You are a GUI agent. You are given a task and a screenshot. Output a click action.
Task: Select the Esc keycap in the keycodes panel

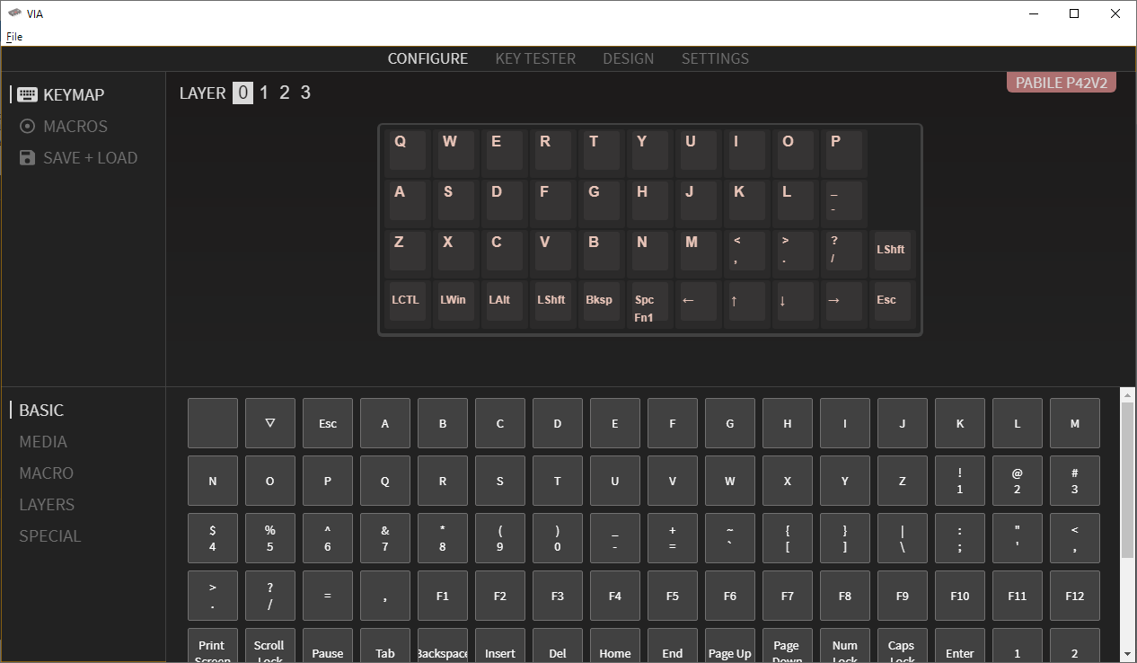(x=327, y=422)
